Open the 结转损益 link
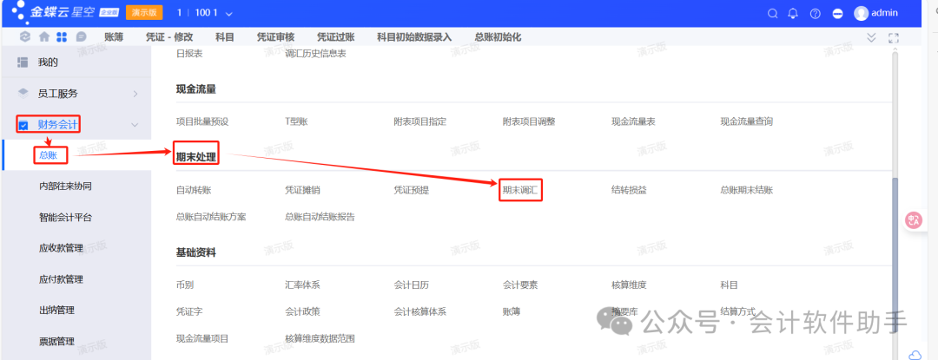 click(x=629, y=189)
